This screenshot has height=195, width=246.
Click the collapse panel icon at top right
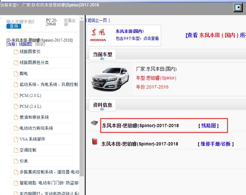tap(238, 7)
